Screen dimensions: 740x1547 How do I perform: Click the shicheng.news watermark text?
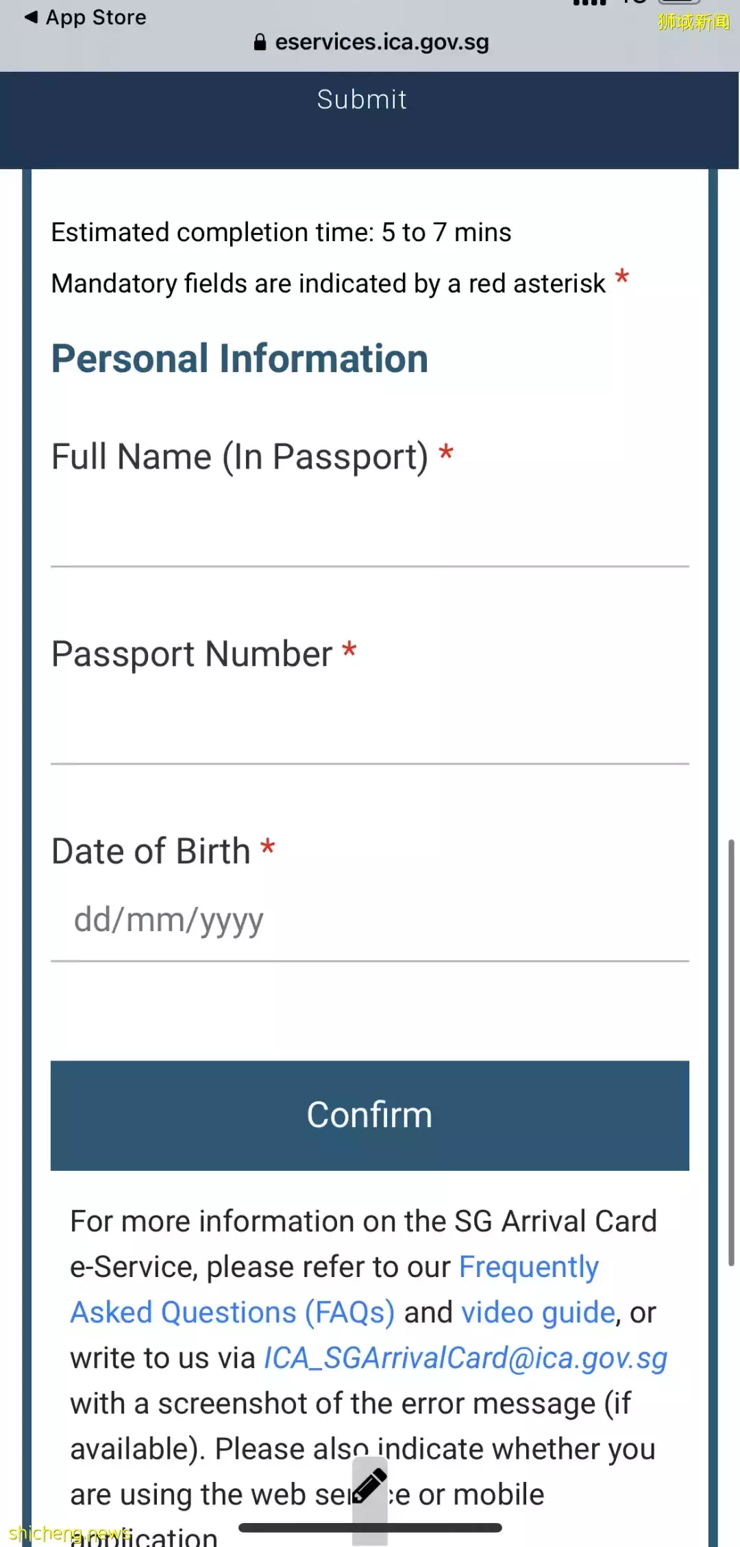coord(69,1533)
